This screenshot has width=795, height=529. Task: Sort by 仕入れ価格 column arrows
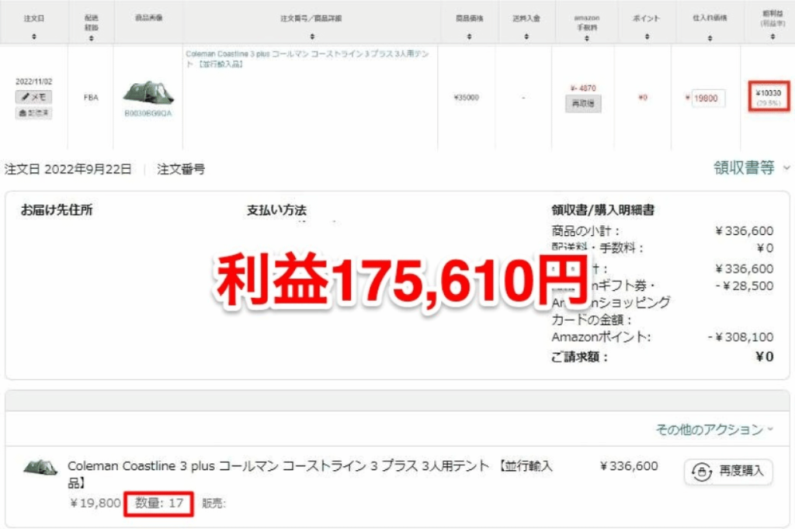[x=710, y=38]
